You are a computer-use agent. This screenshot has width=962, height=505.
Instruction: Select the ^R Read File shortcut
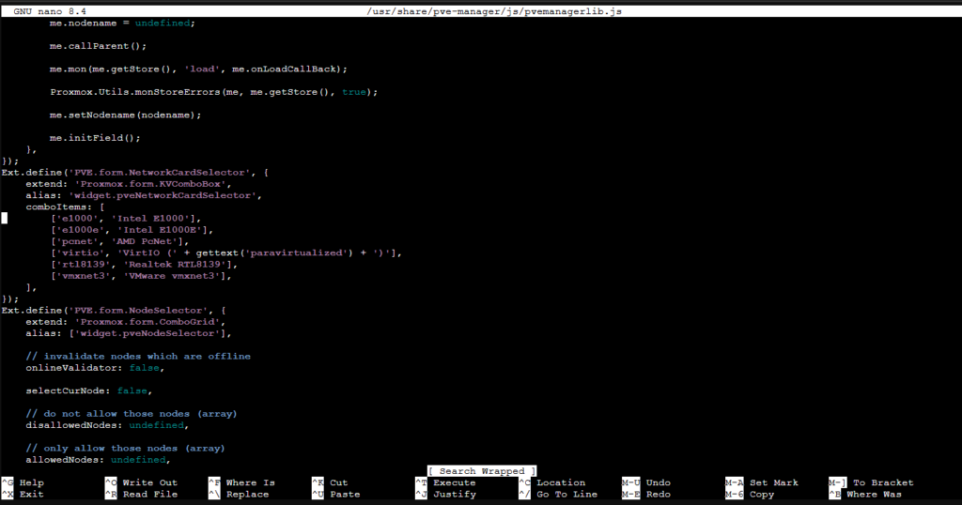pos(140,494)
